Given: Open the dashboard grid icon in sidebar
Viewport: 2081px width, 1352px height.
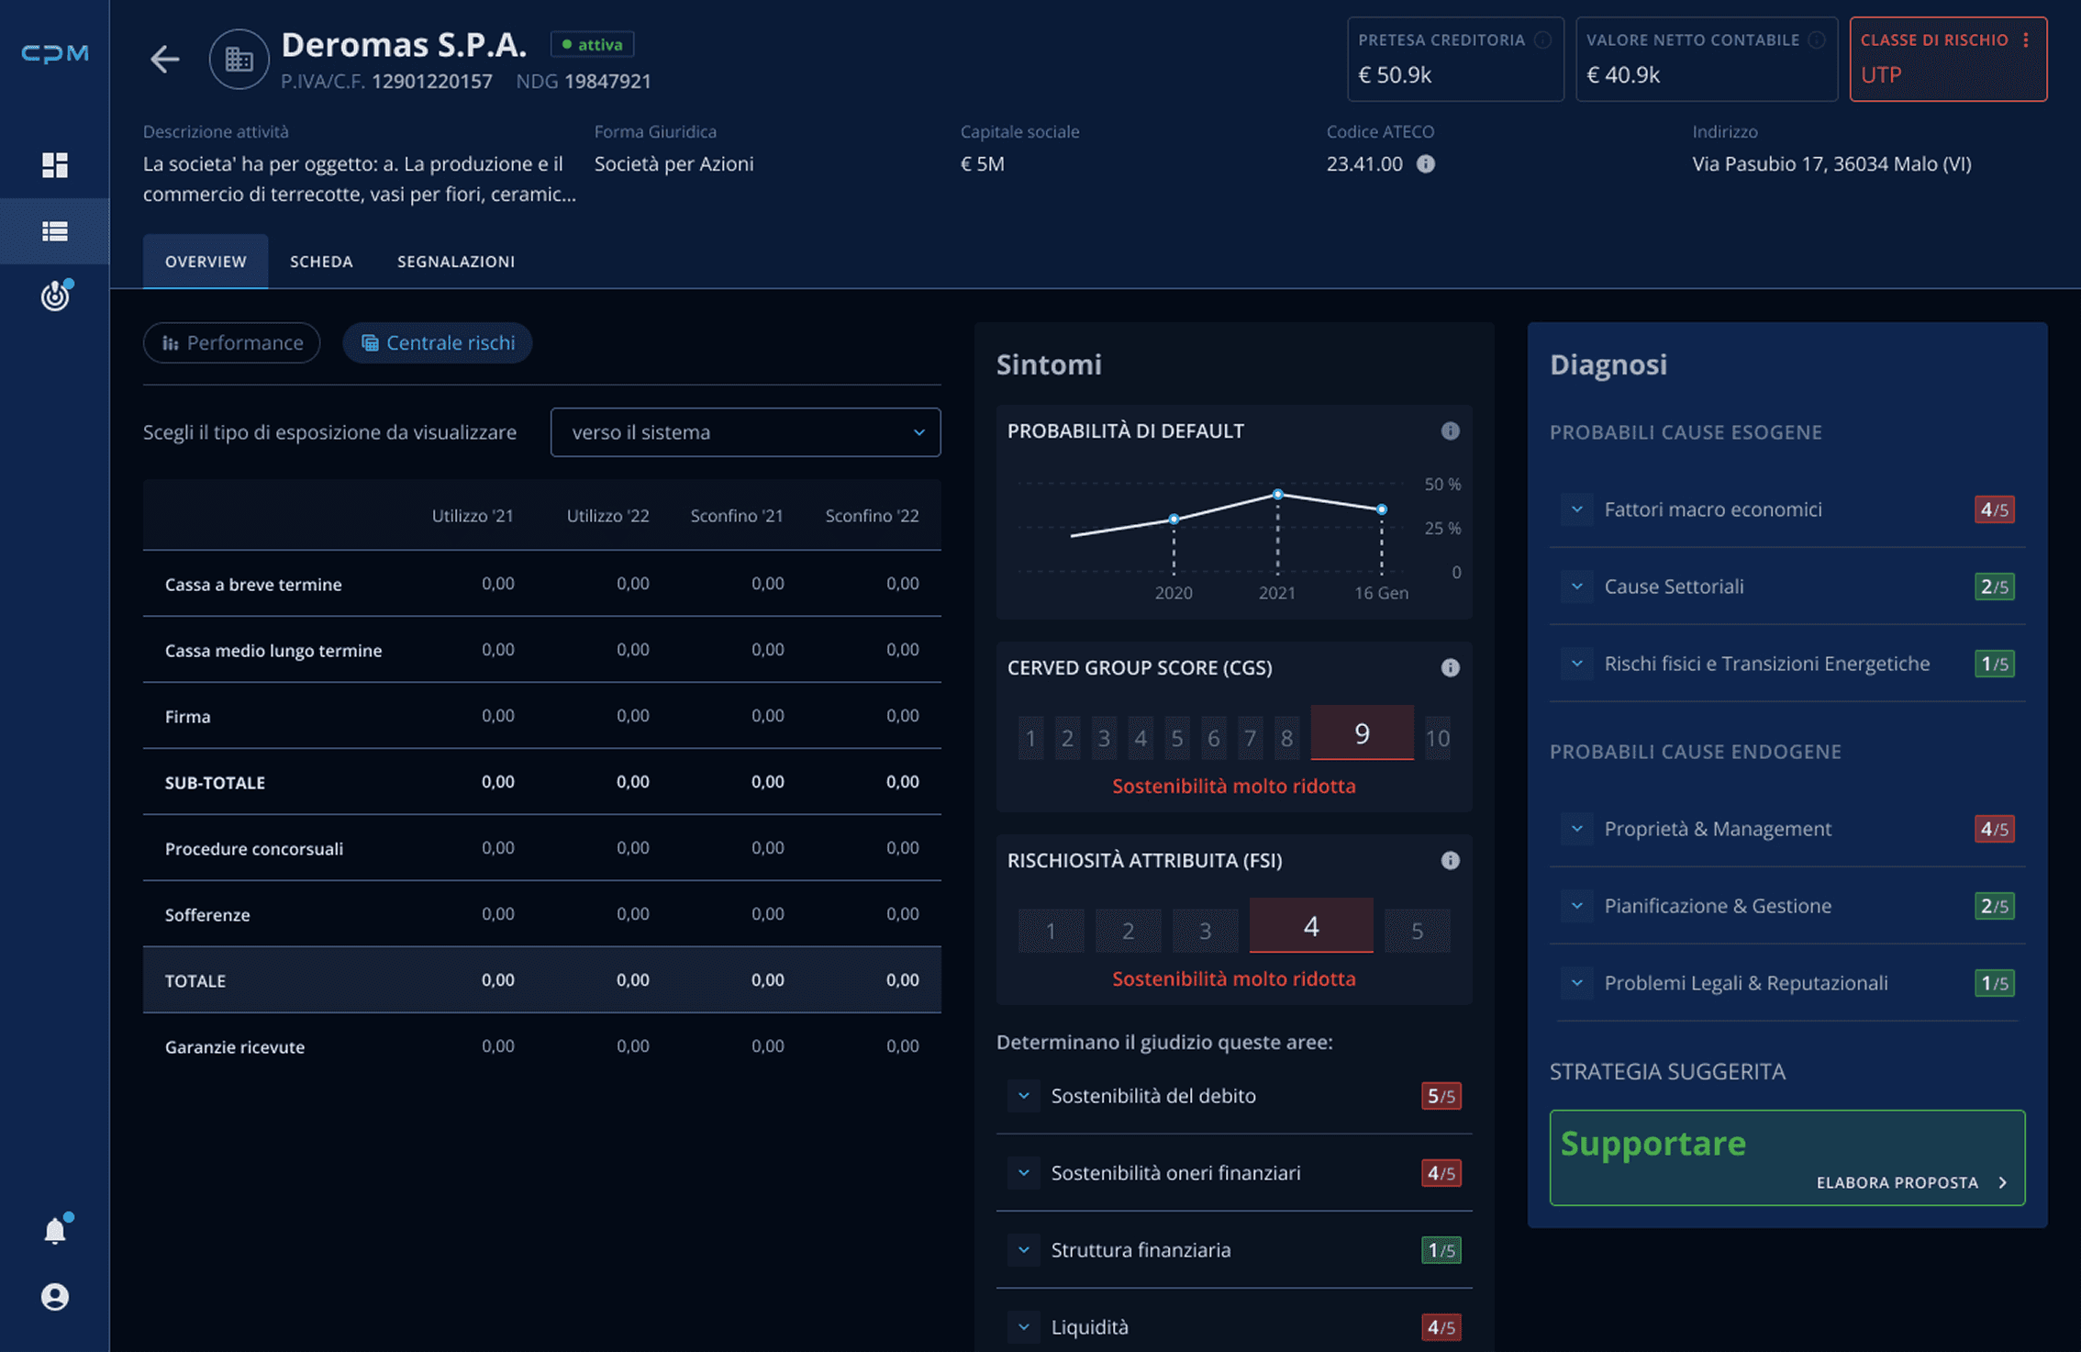Looking at the screenshot, I should pos(55,165).
